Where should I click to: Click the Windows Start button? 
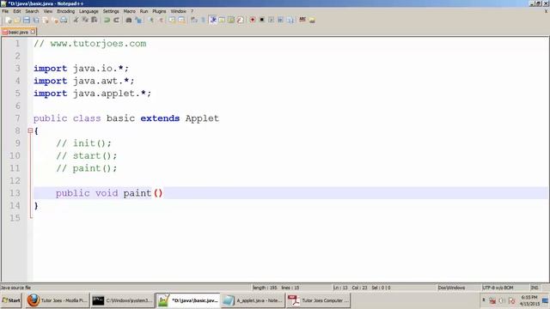[x=11, y=300]
